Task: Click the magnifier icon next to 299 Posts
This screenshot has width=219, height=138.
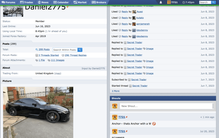Action: [x=37, y=50]
